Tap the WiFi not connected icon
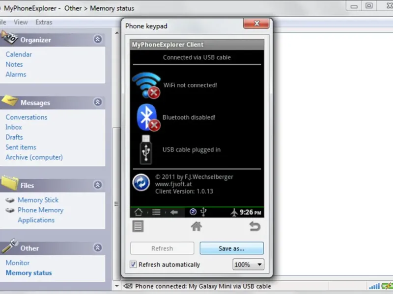This screenshot has width=393, height=294. click(x=146, y=85)
